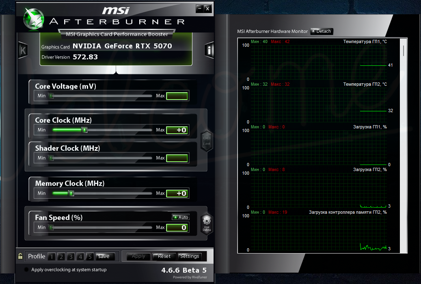Close the Afterburner window
The width and height of the screenshot is (421, 284).
pyautogui.click(x=207, y=9)
